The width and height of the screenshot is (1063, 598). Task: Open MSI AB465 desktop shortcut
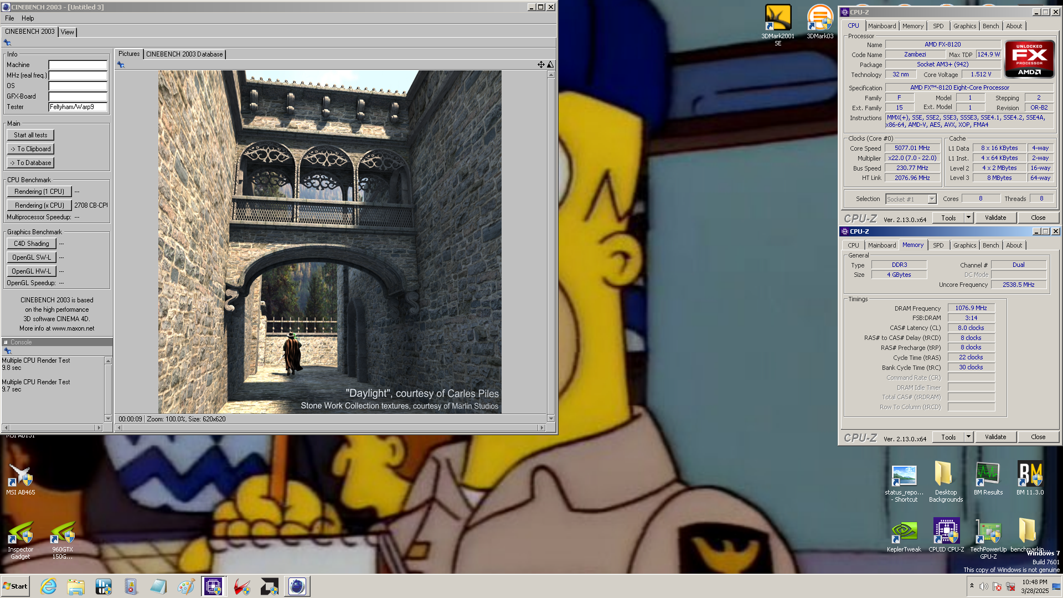pos(20,480)
